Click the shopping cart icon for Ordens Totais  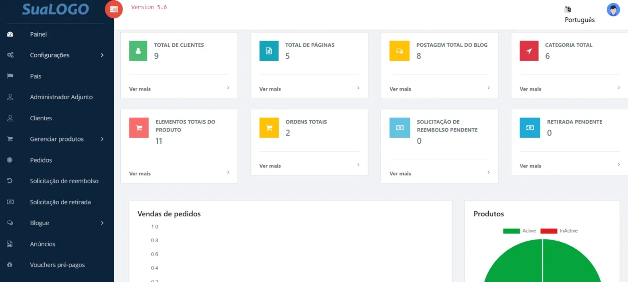coord(269,128)
